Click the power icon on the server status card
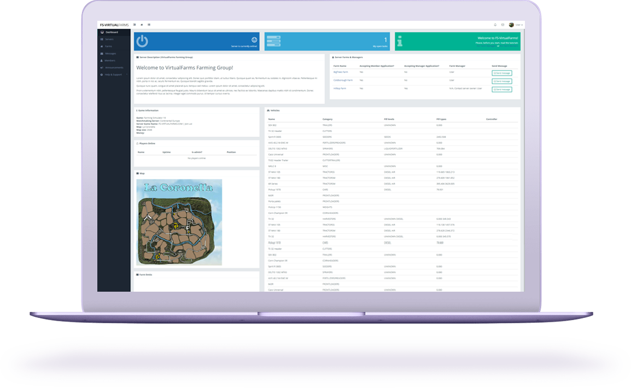This screenshot has height=388, width=631. 142,41
